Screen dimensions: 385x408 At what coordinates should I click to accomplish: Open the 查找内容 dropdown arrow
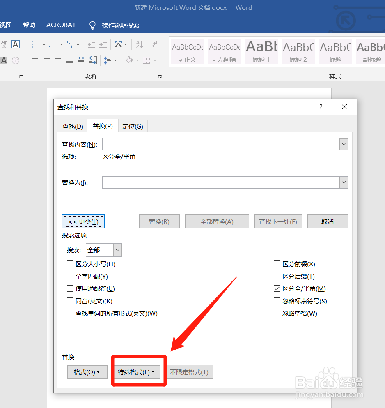[x=344, y=144]
